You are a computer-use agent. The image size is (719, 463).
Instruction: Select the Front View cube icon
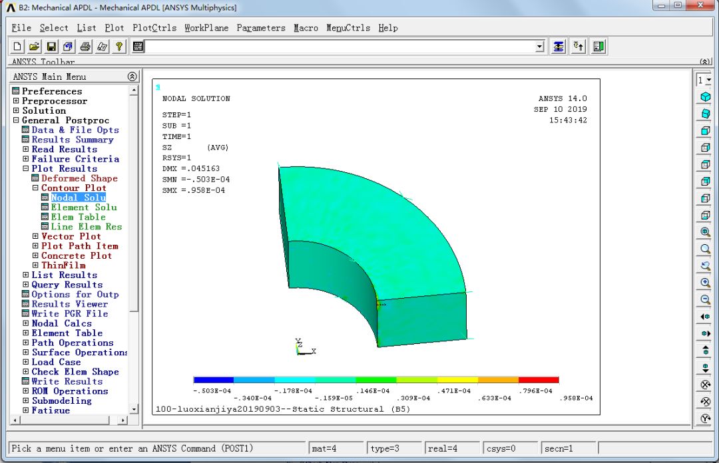click(x=705, y=130)
